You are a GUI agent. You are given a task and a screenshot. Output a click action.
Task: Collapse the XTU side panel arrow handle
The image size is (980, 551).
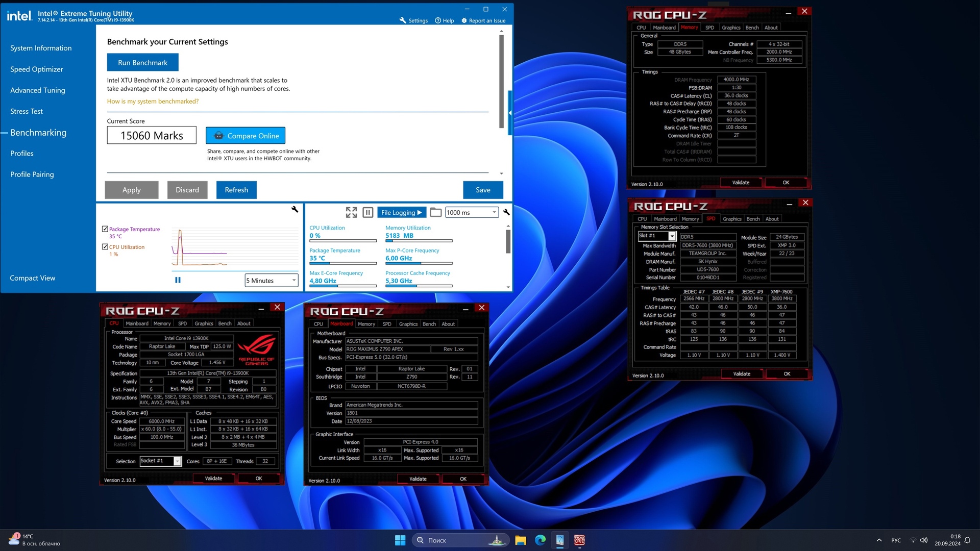[510, 113]
